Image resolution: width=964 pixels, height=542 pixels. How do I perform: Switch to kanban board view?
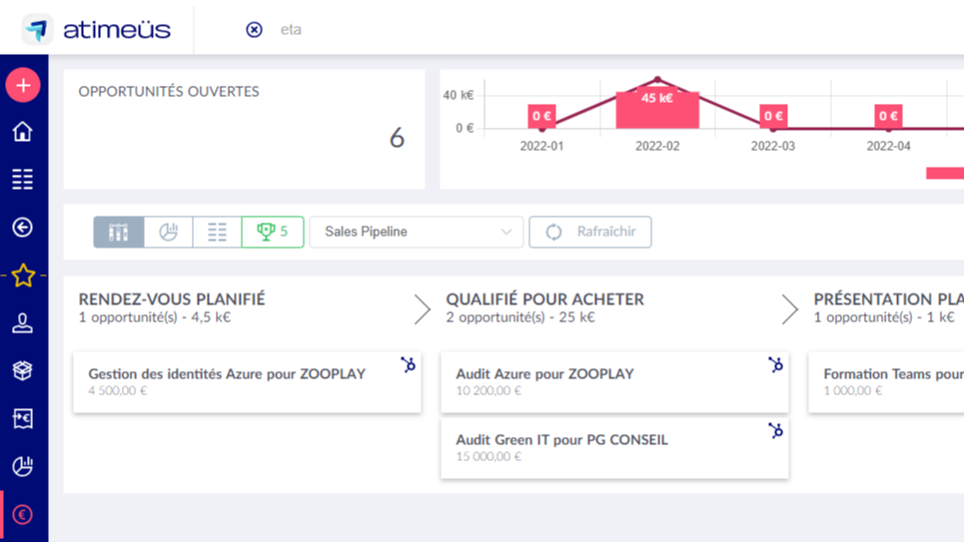(x=119, y=233)
